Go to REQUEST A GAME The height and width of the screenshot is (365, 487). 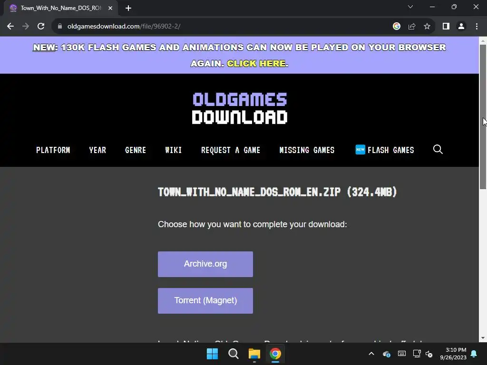[x=231, y=150]
